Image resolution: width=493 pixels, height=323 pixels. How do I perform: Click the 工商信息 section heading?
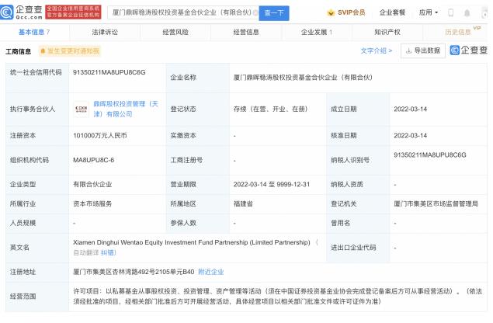tap(18, 51)
